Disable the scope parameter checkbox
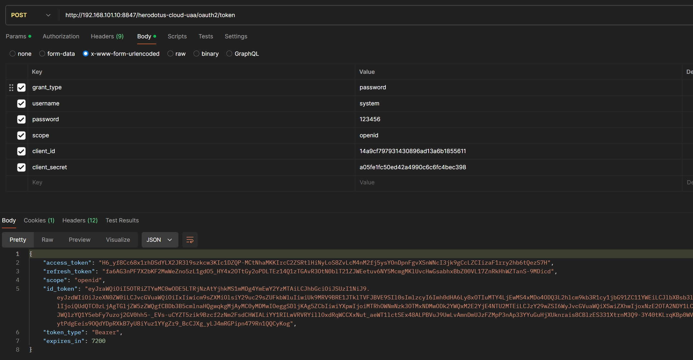 21,135
